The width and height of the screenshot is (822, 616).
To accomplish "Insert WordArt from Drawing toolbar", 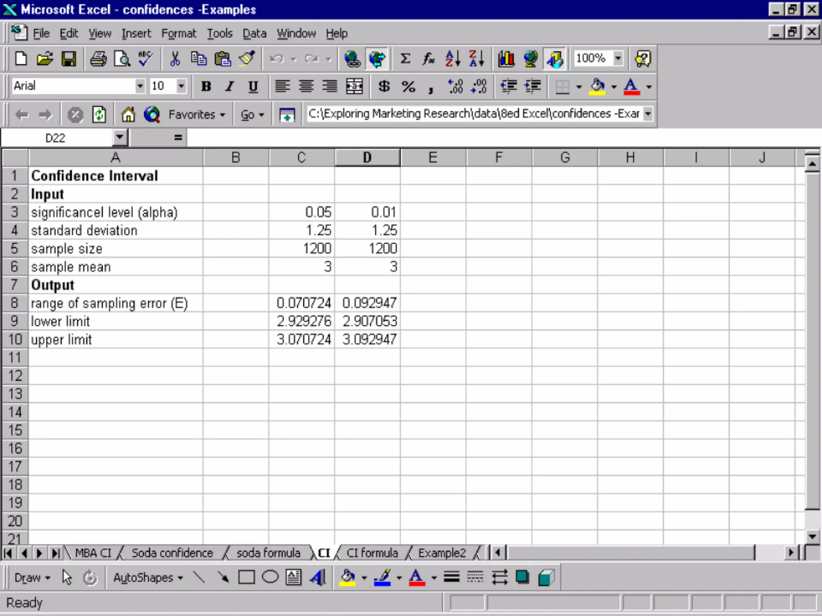I will pos(317,577).
